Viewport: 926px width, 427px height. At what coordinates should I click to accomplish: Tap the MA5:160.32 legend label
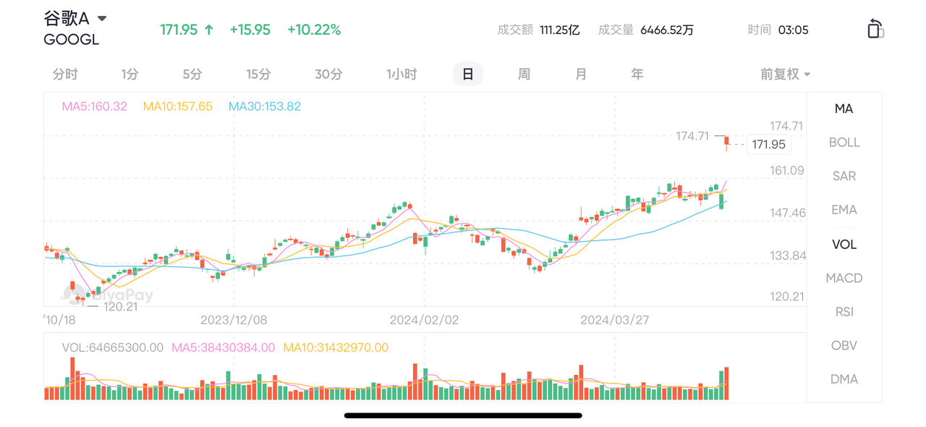95,106
